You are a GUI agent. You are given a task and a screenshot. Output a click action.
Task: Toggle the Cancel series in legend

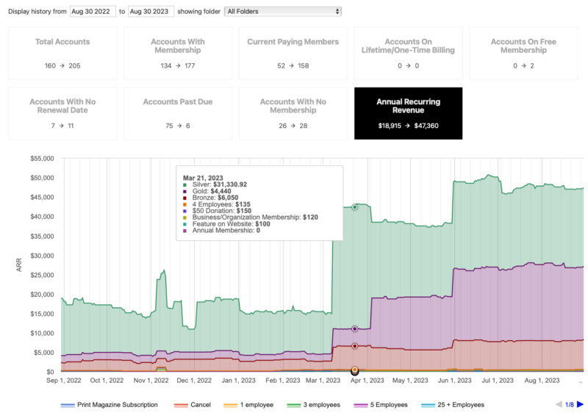pyautogui.click(x=192, y=405)
